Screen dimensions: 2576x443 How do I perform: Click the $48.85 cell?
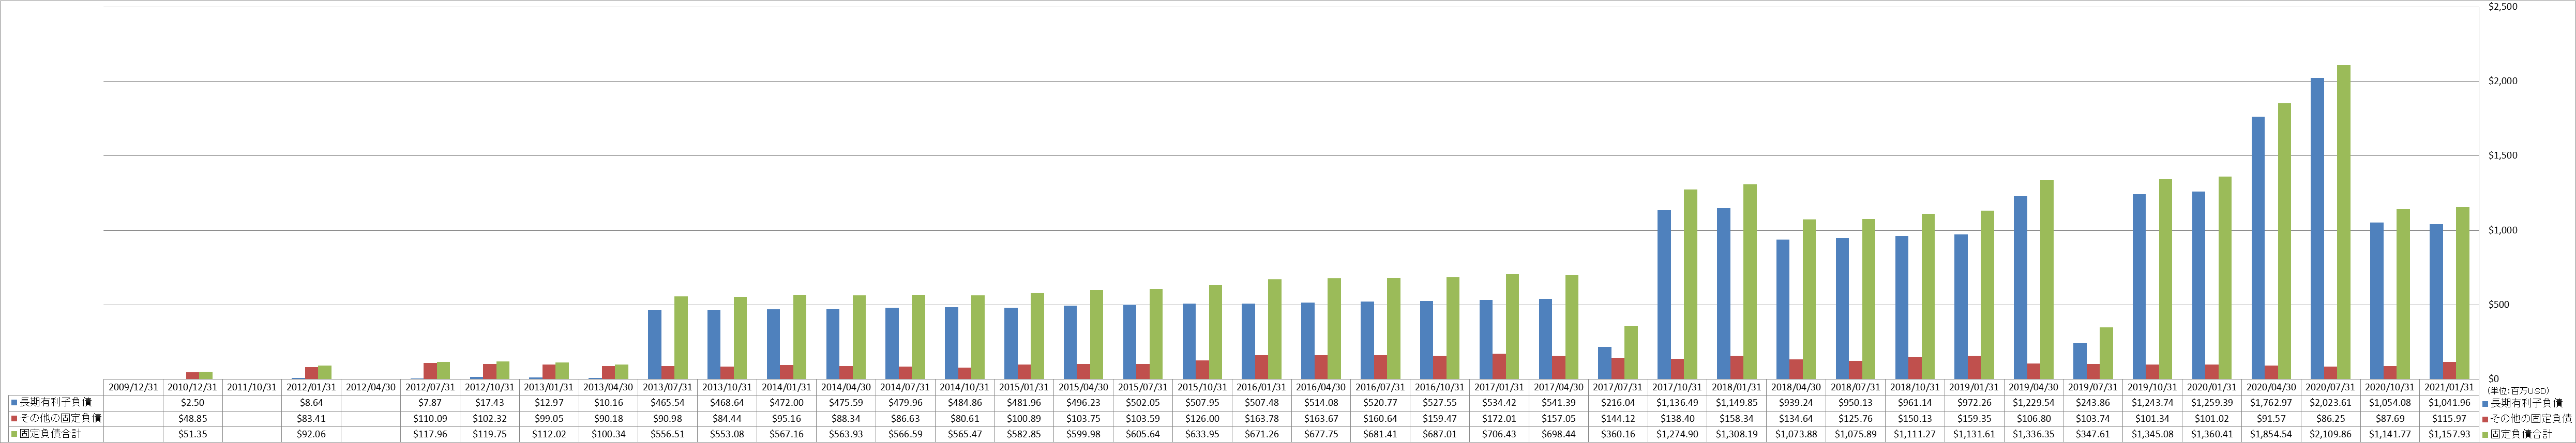click(x=193, y=418)
